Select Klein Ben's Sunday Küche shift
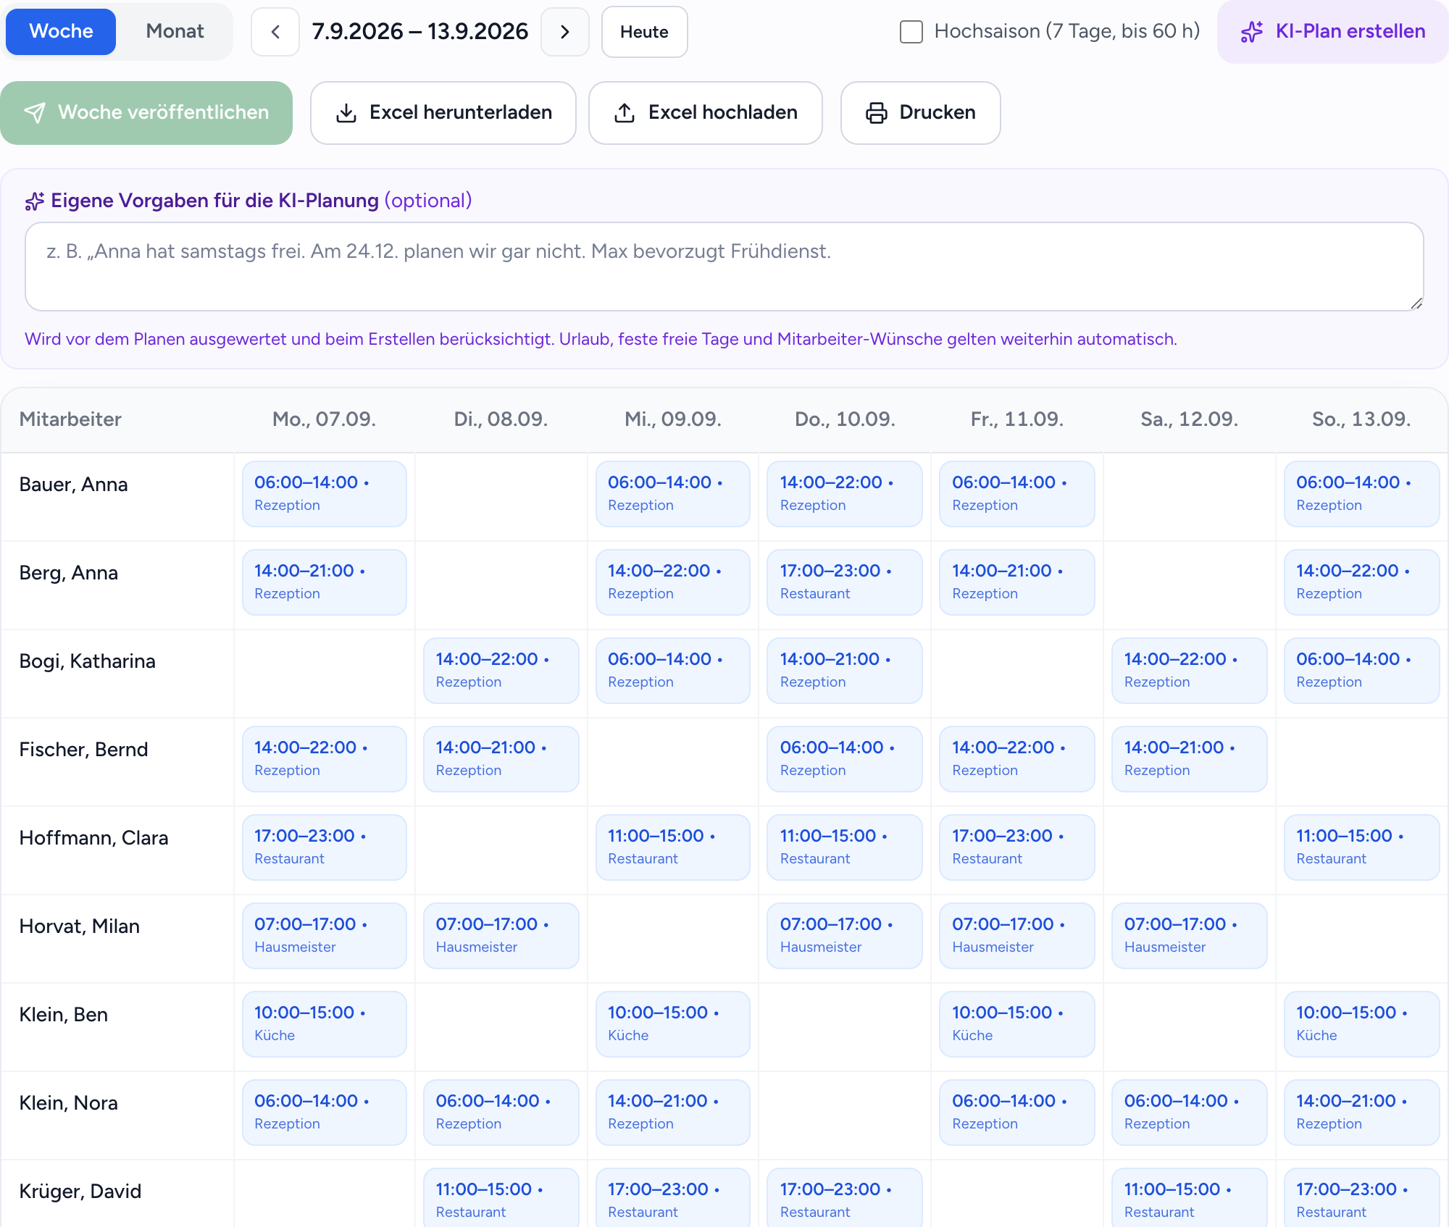 pyautogui.click(x=1361, y=1024)
